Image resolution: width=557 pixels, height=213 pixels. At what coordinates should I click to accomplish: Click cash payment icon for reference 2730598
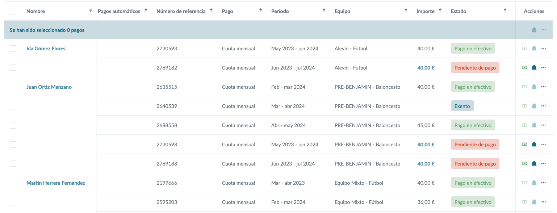(x=525, y=144)
